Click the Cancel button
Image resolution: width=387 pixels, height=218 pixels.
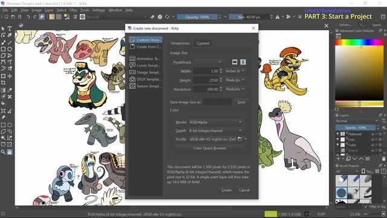[244, 190]
